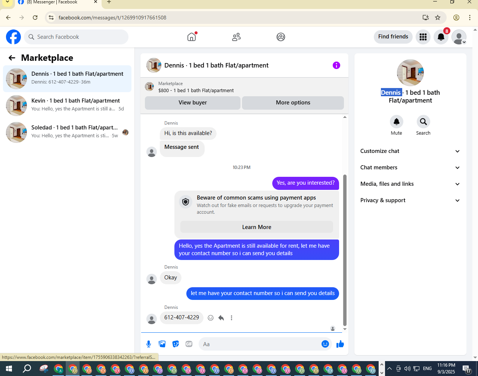Open the notifications bell showing 8

(x=441, y=37)
